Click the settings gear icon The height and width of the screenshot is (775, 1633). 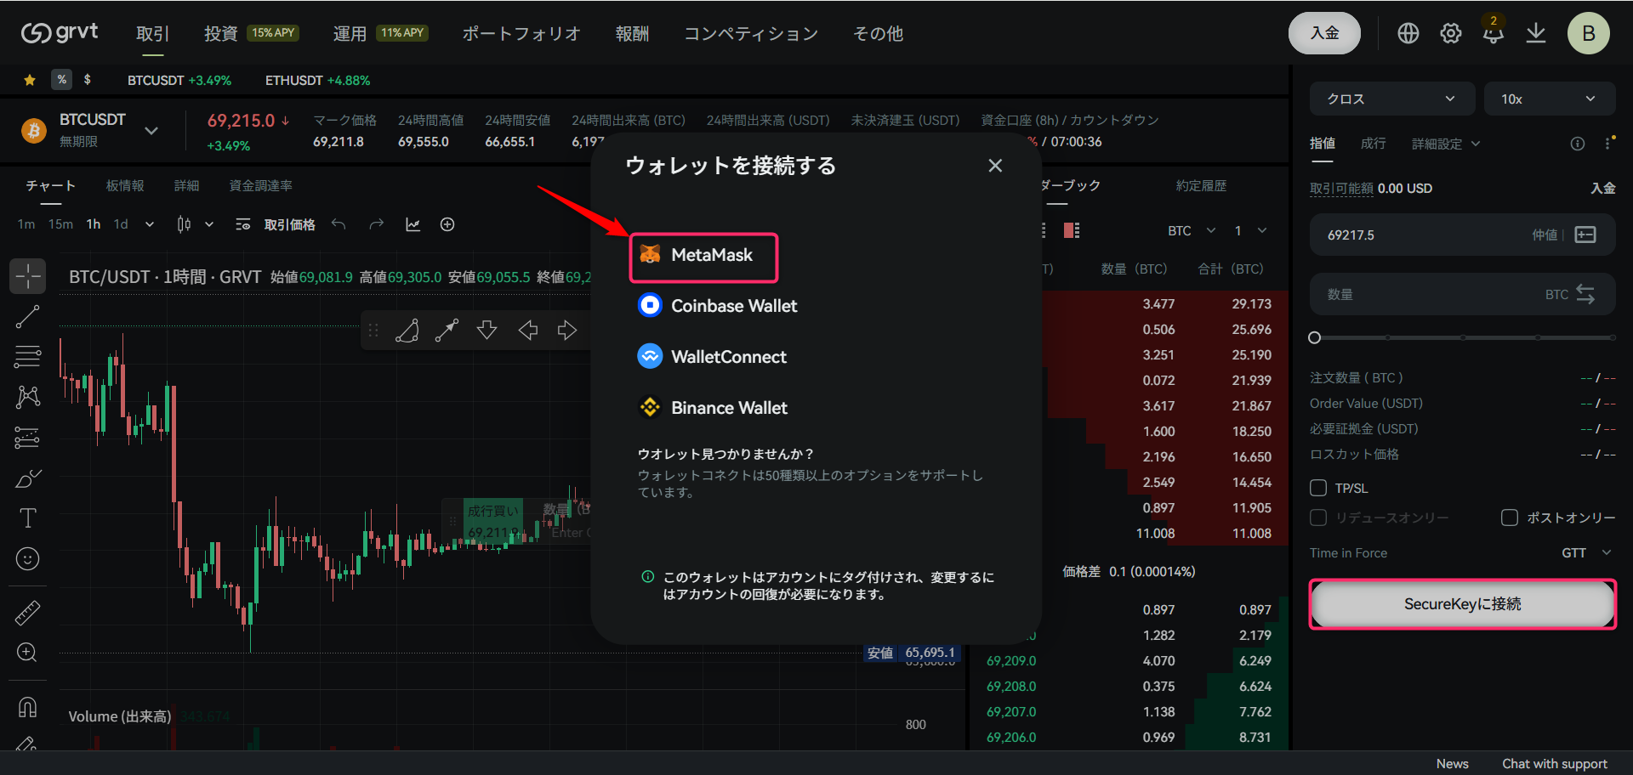point(1450,34)
